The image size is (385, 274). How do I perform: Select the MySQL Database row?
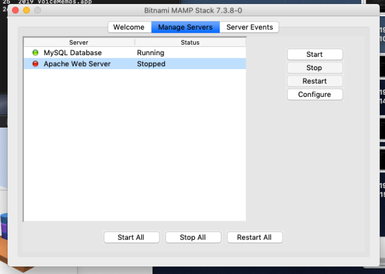pyautogui.click(x=135, y=53)
